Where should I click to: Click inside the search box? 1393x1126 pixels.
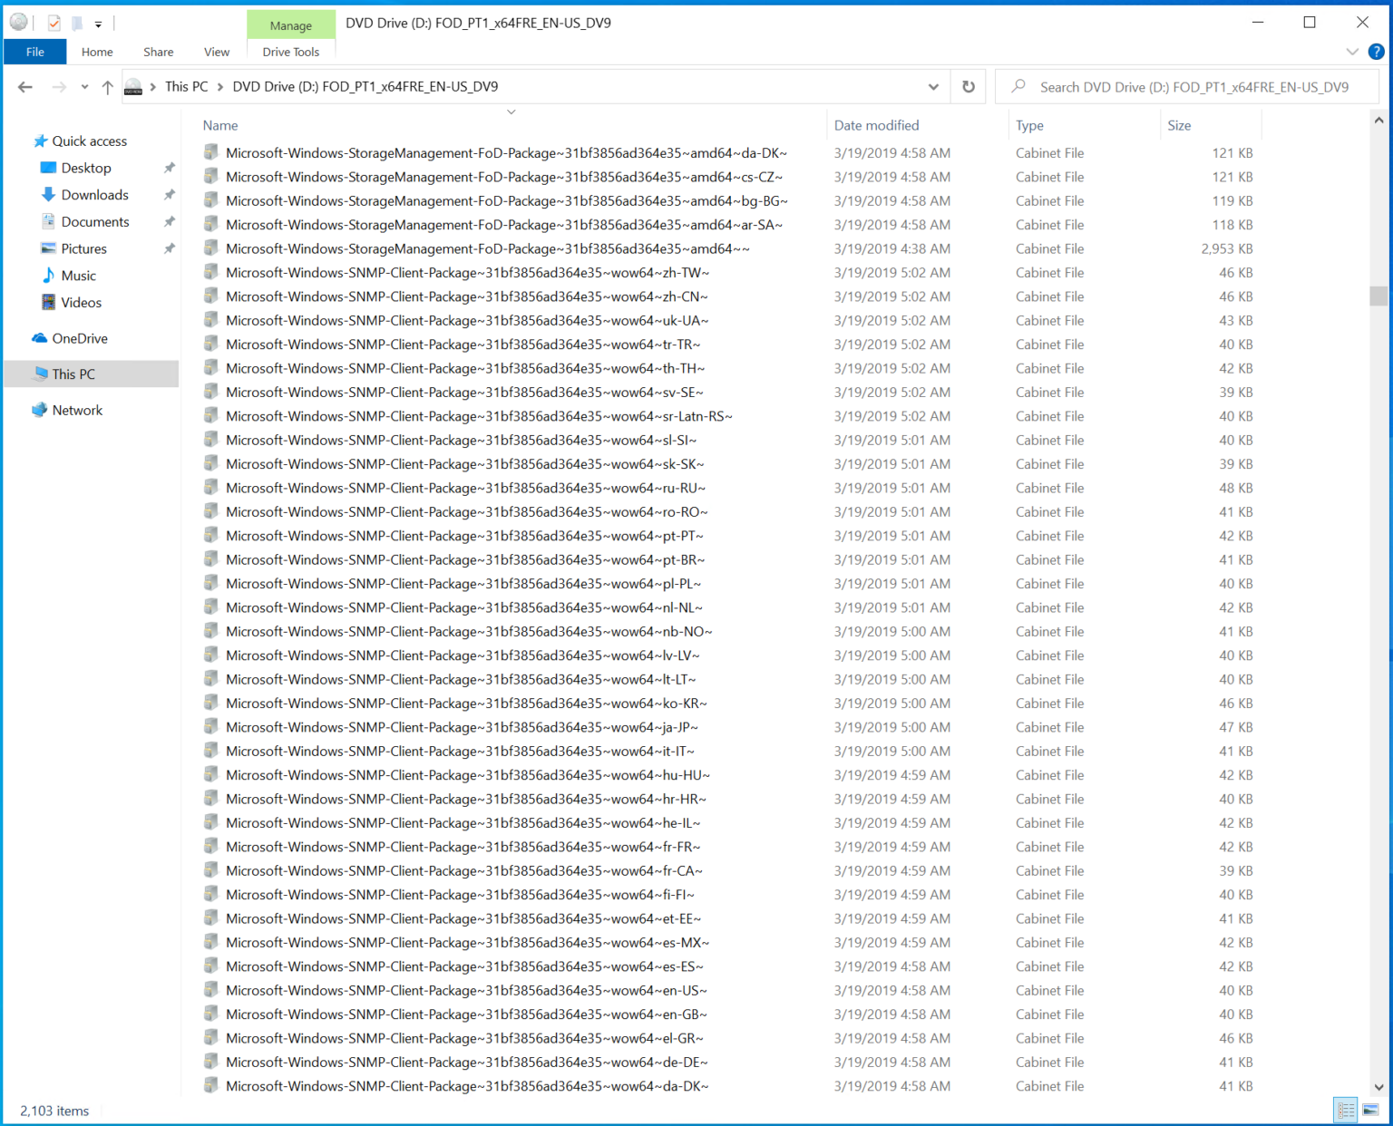1179,86
